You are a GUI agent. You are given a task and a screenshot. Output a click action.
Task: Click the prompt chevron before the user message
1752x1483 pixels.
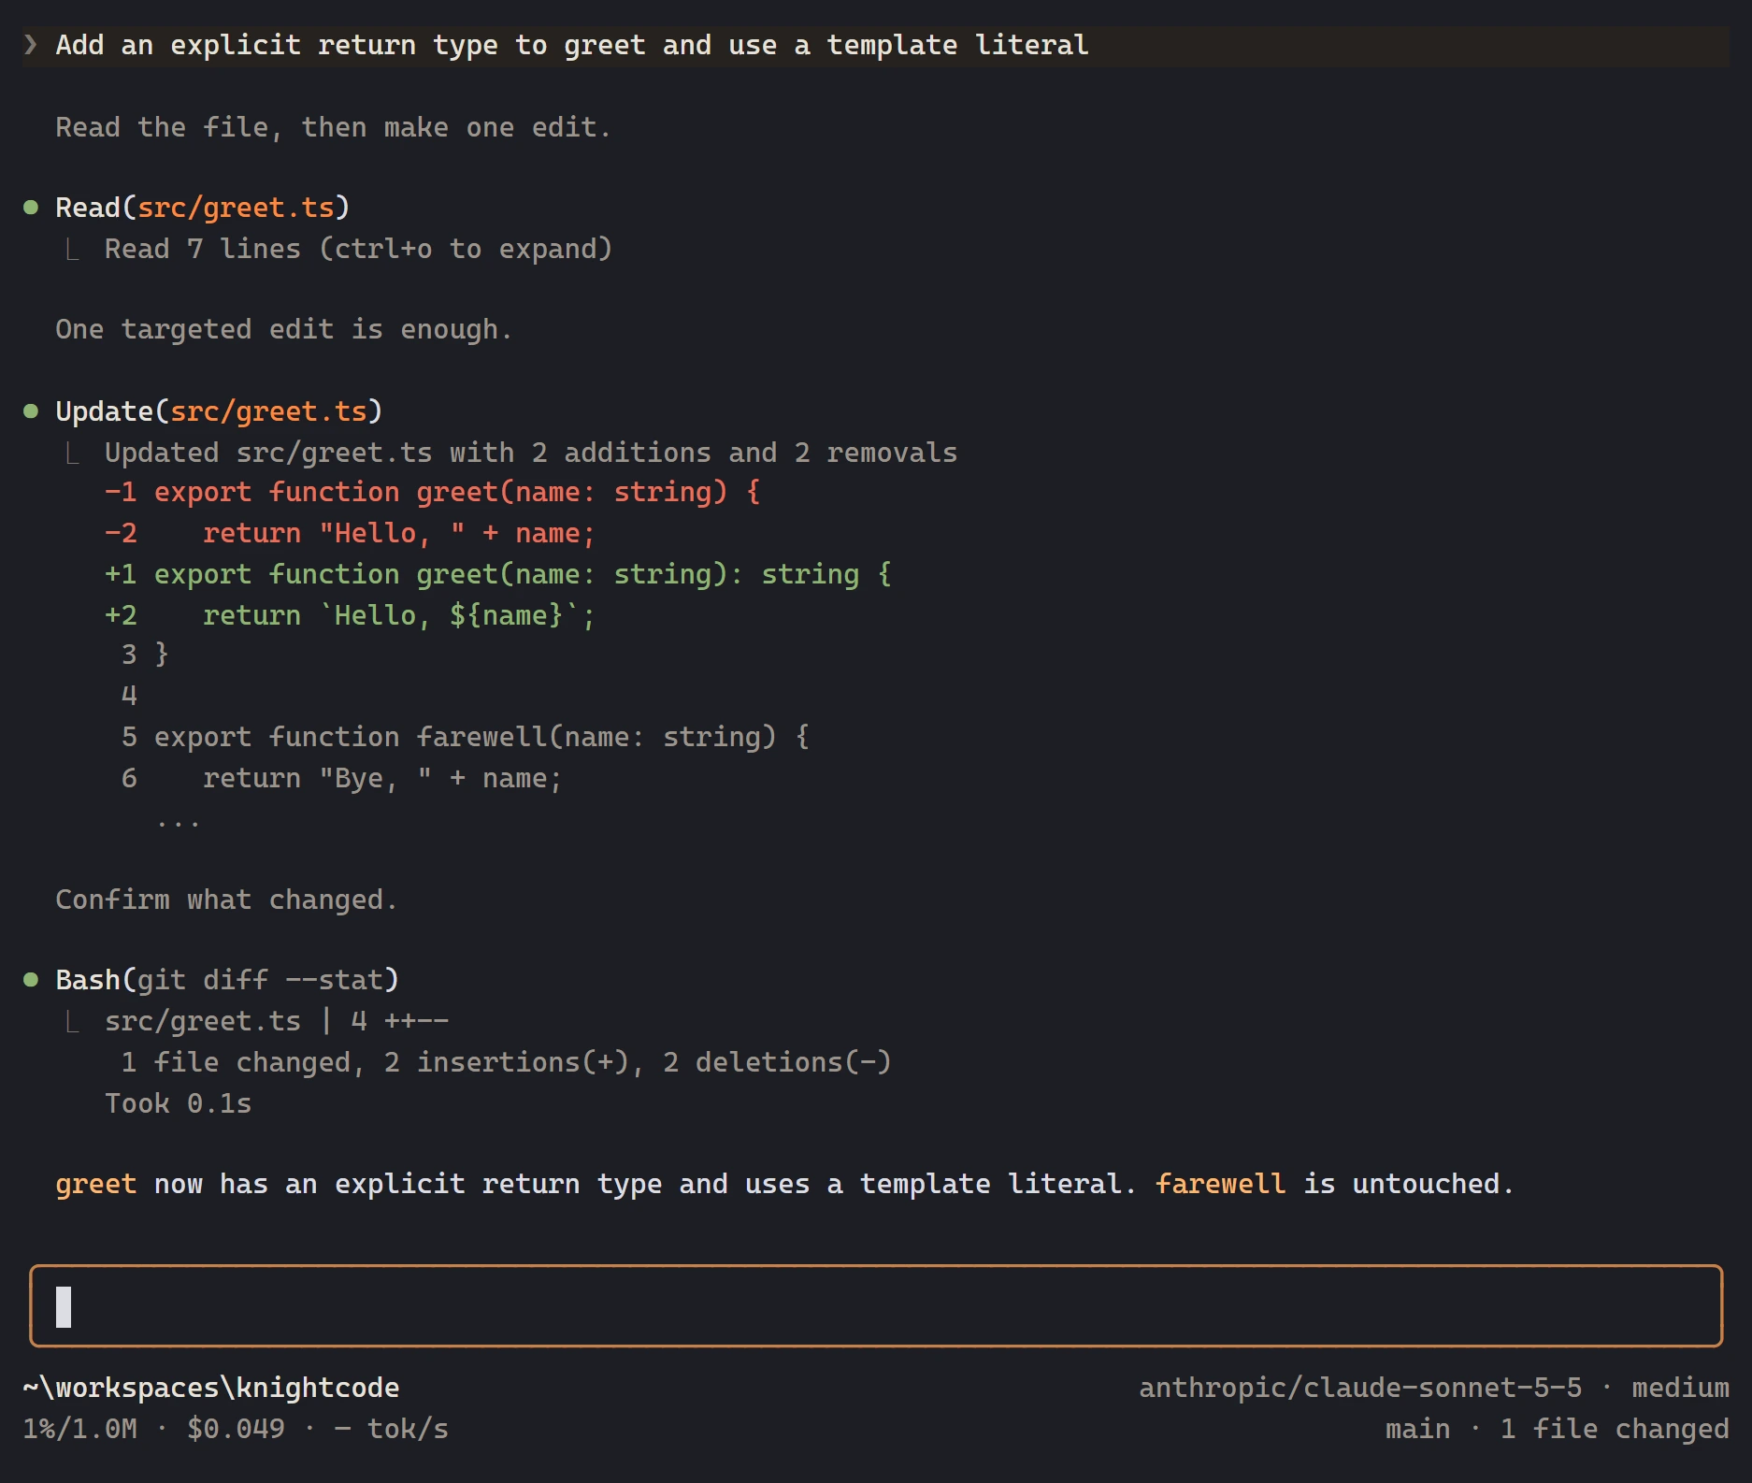(x=31, y=45)
